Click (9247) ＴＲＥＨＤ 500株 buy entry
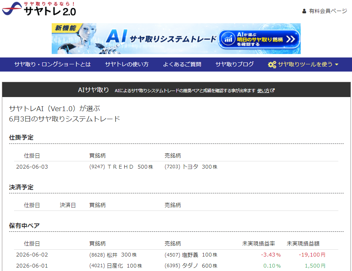This screenshot has height=271, width=352. tap(121, 167)
